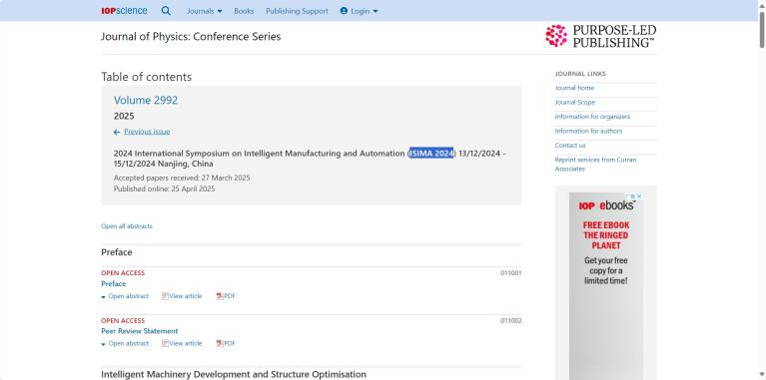Expand Open abstract under Peer Review Statement
The height and width of the screenshot is (380, 766).
125,343
